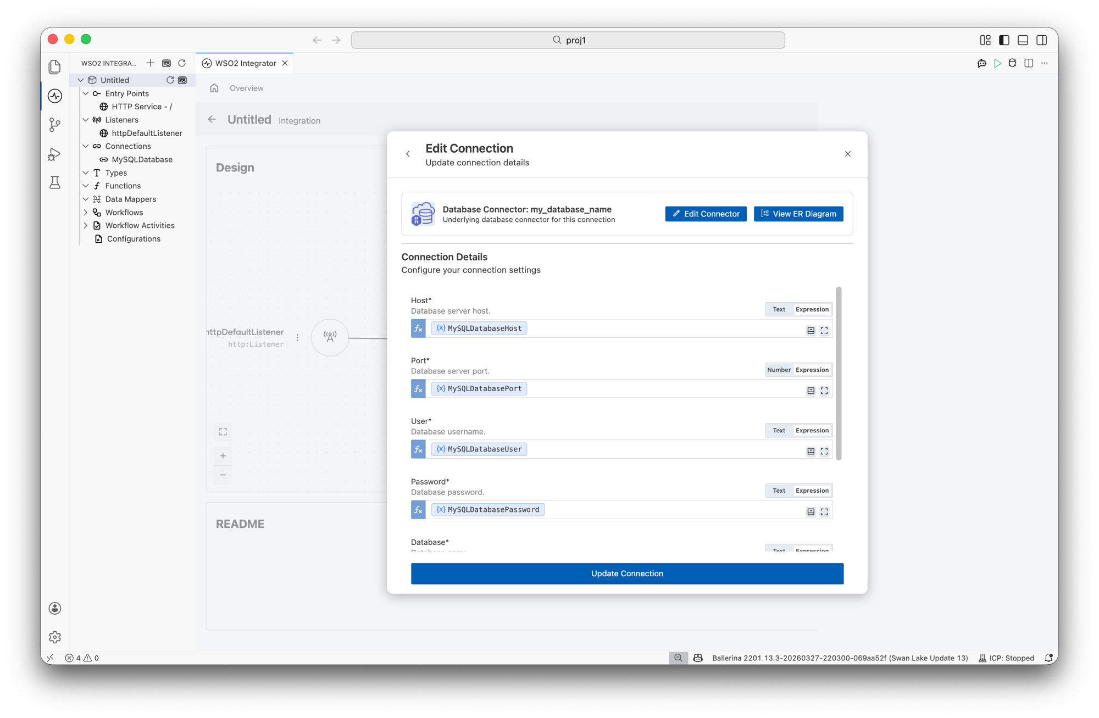Click the Overview breadcrumb link
The width and height of the screenshot is (1099, 718).
point(247,88)
